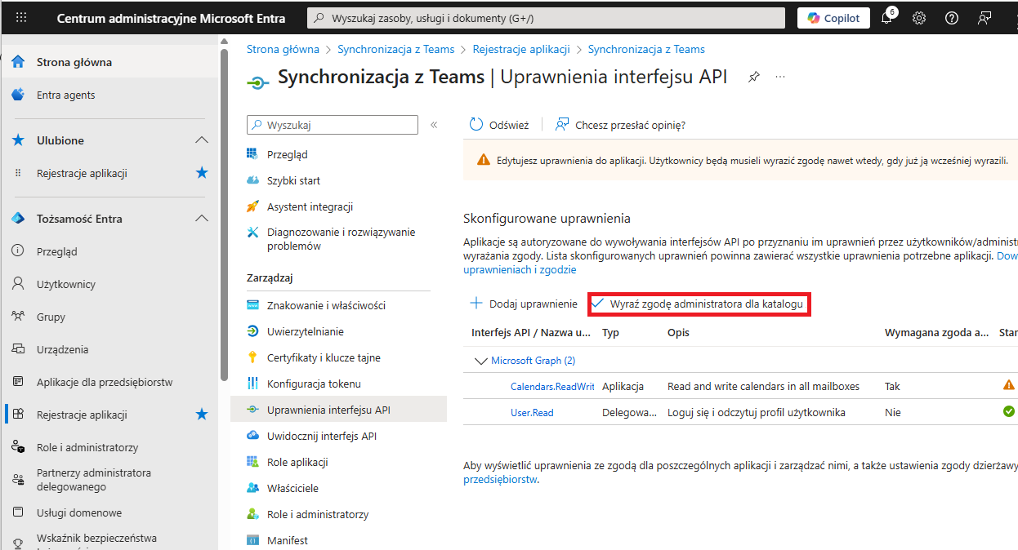Open the feedback icon in header

(985, 18)
